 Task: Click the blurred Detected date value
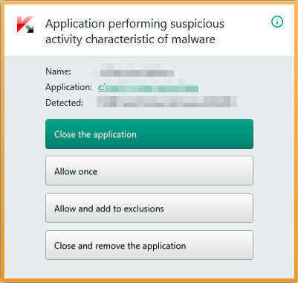(166, 102)
